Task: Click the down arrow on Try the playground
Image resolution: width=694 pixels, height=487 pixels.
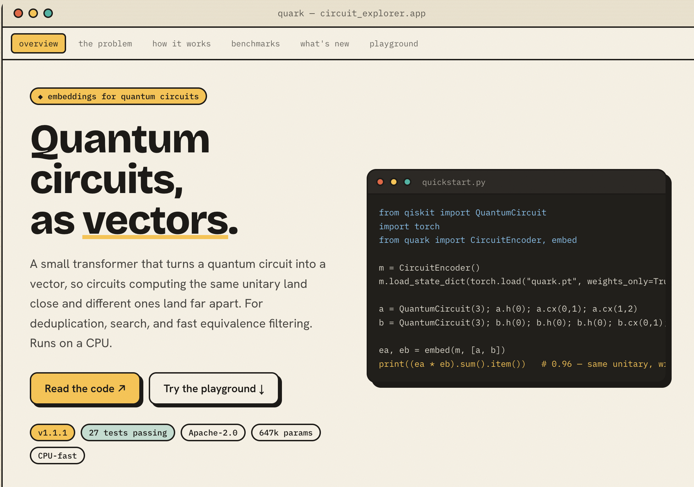Action: tap(262, 389)
